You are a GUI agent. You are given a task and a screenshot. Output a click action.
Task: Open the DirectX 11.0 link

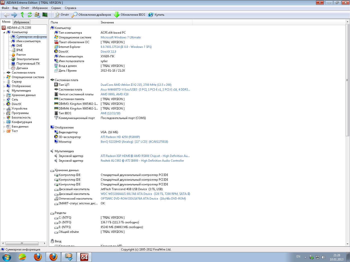tap(108, 52)
